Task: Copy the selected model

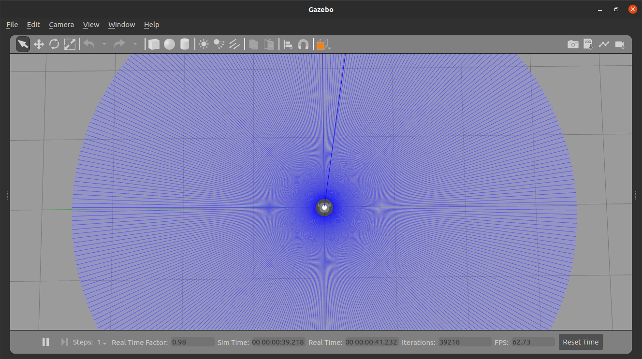Action: tap(253, 44)
